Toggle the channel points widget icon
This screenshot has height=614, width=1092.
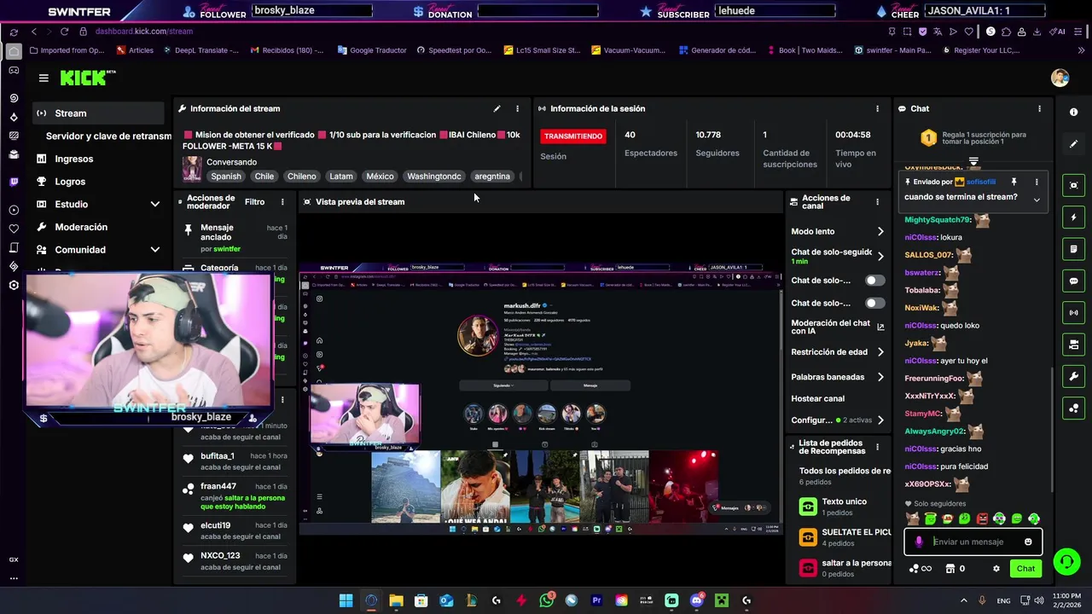pos(1073,408)
